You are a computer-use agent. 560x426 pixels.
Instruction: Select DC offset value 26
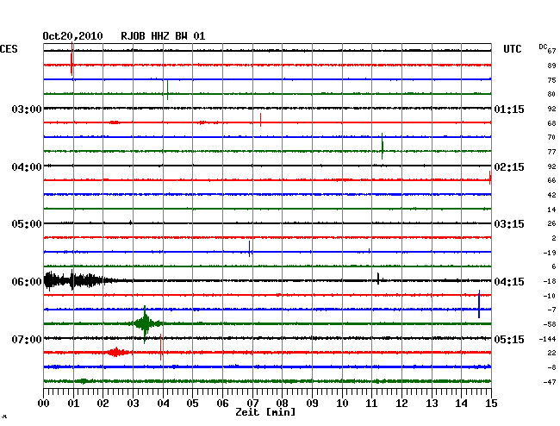coord(551,223)
